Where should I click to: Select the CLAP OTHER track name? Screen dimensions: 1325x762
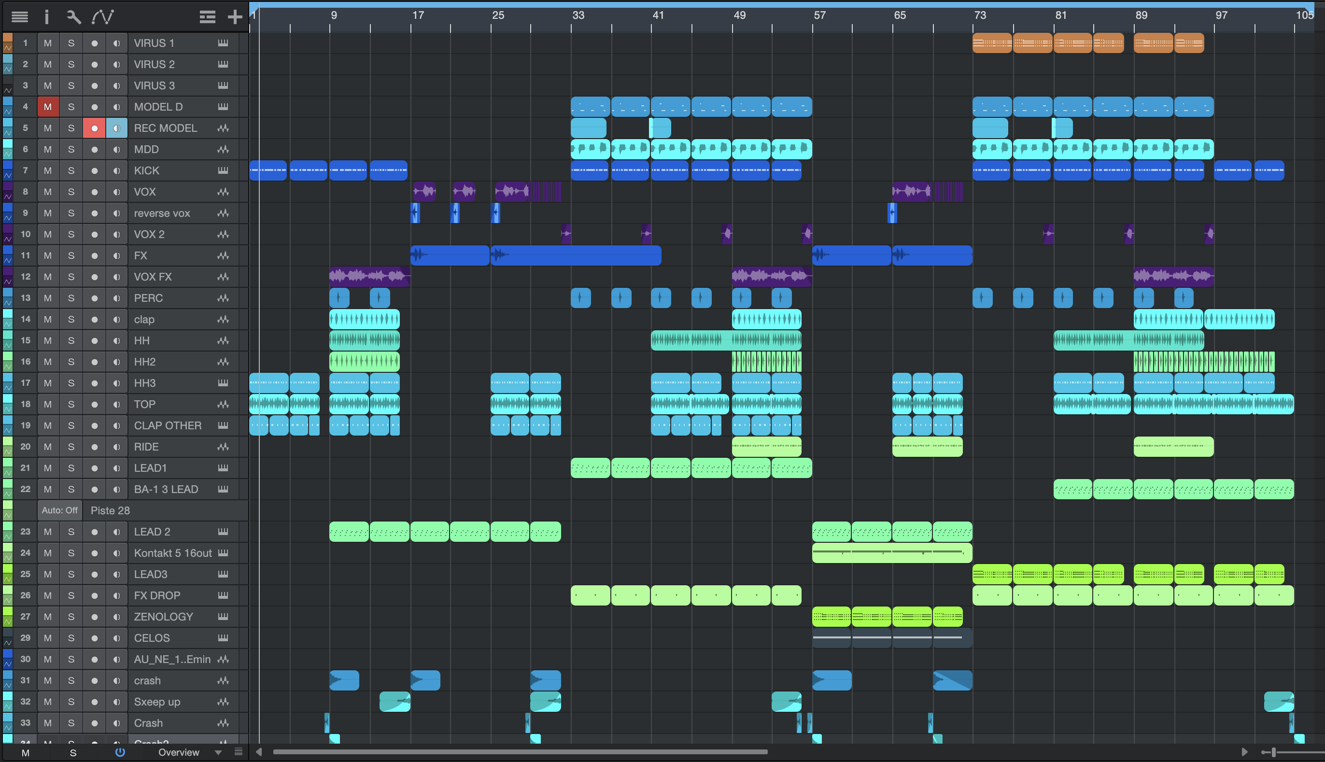pyautogui.click(x=168, y=425)
